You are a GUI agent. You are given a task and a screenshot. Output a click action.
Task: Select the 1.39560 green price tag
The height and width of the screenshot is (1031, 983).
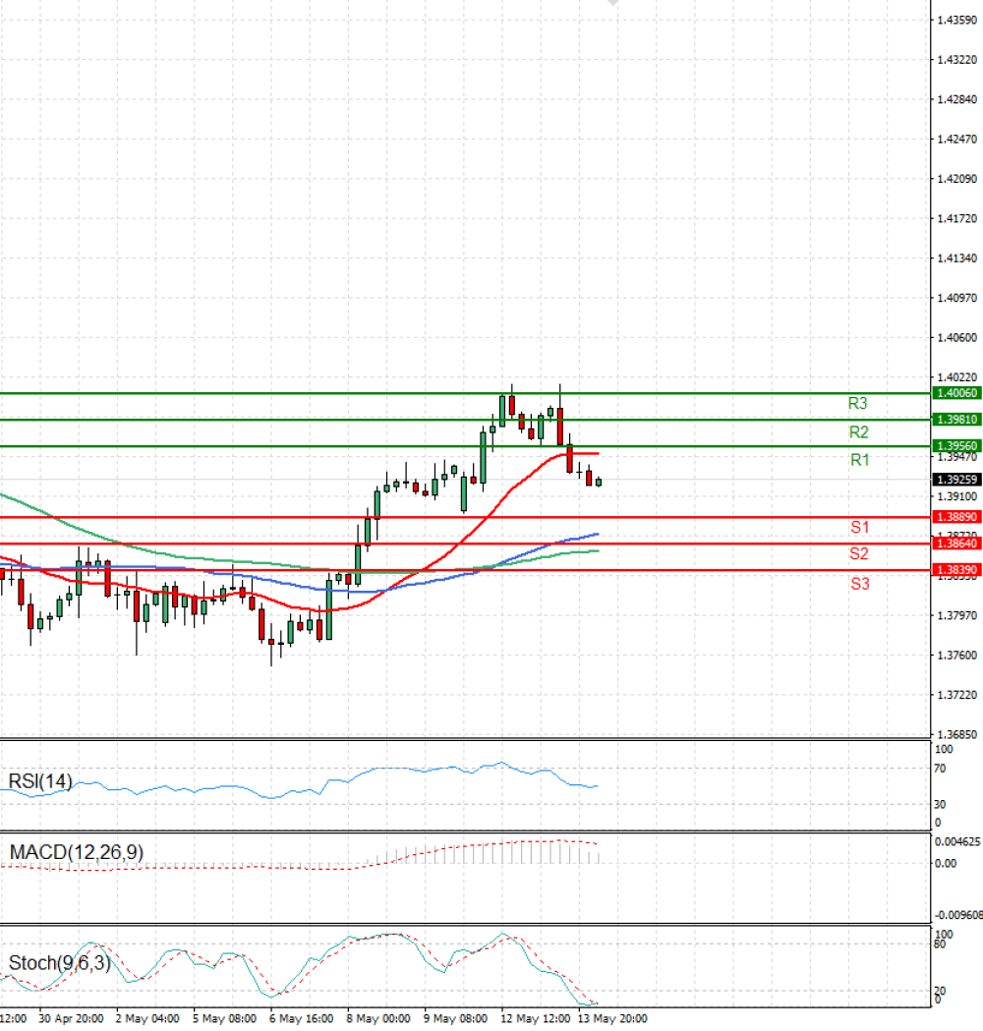[956, 446]
